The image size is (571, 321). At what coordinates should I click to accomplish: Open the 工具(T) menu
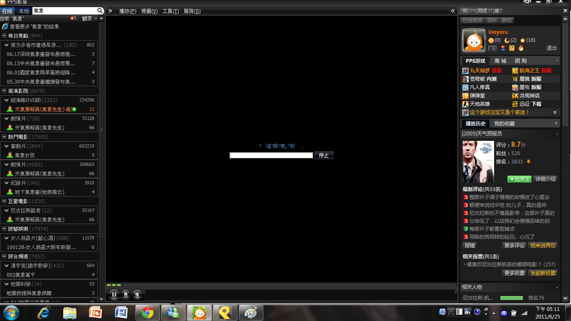(x=171, y=11)
